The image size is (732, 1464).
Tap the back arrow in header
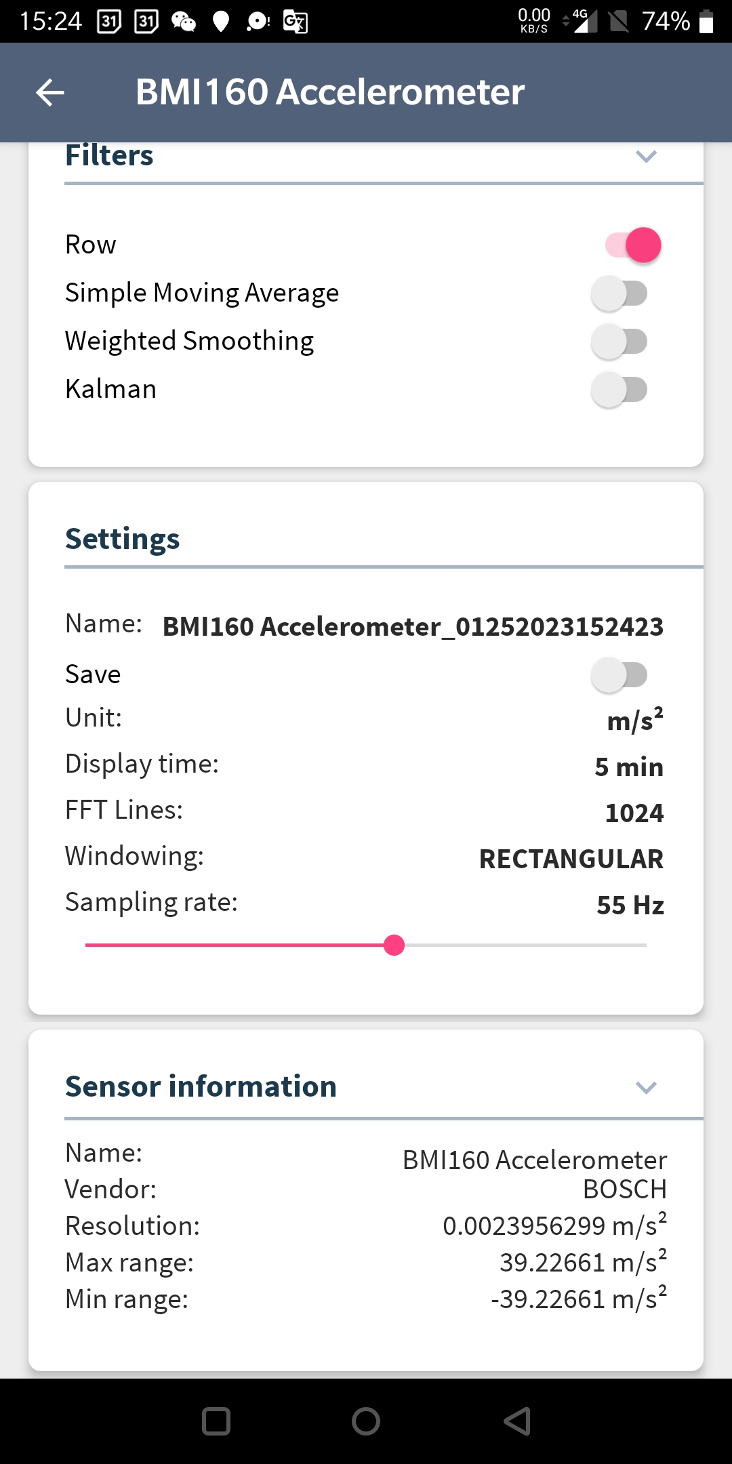coord(50,92)
